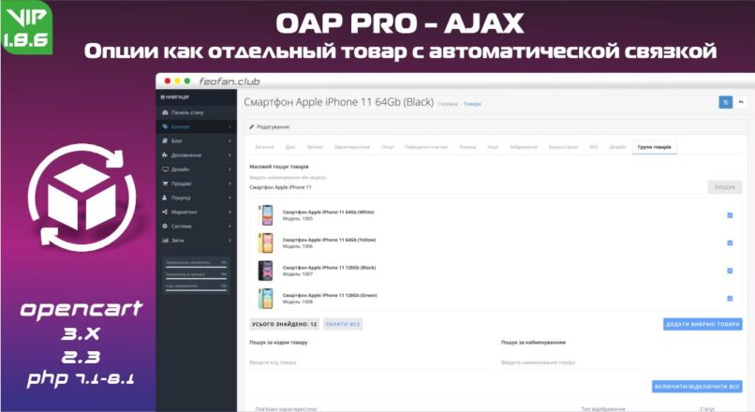This screenshot has height=412, width=755.
Task: Click the green iPhone 11 128Gb thumbnail
Action: click(265, 299)
